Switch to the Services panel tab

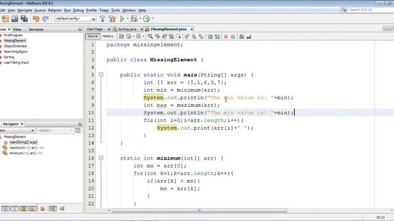click(x=36, y=29)
